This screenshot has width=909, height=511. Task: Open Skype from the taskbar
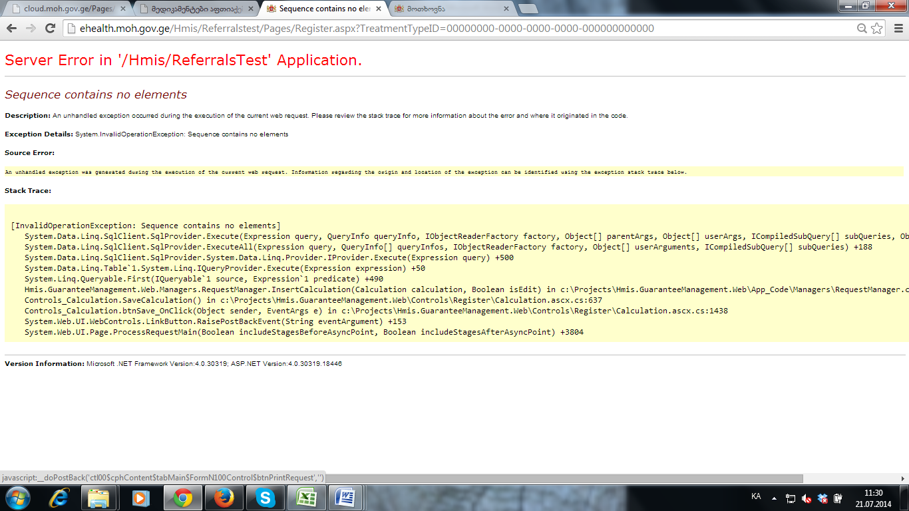[x=266, y=498]
